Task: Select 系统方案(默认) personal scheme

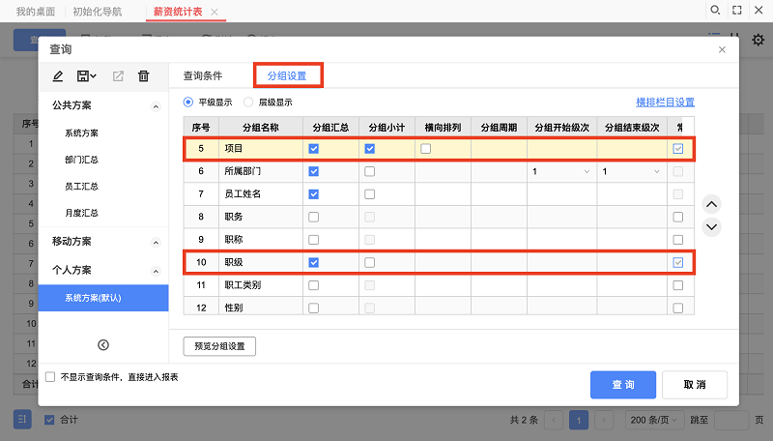Action: click(103, 298)
